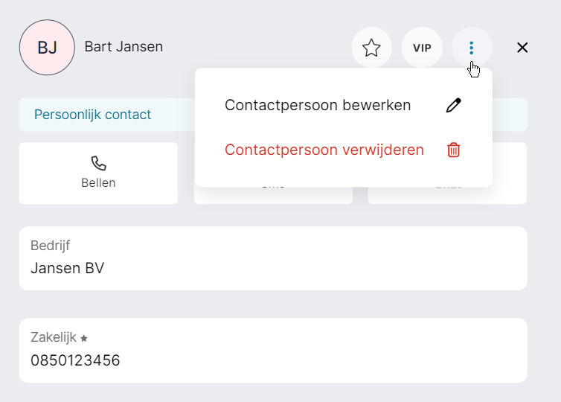The height and width of the screenshot is (402, 561).
Task: Click the pencil edit icon
Action: [x=453, y=105]
